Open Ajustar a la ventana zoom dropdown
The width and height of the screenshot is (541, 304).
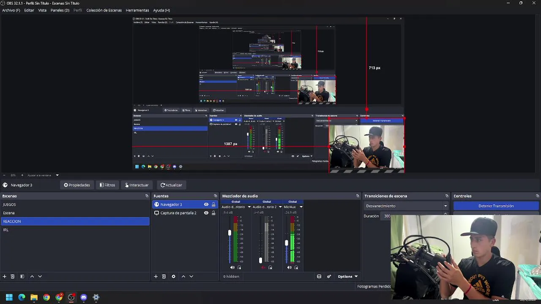43,175
